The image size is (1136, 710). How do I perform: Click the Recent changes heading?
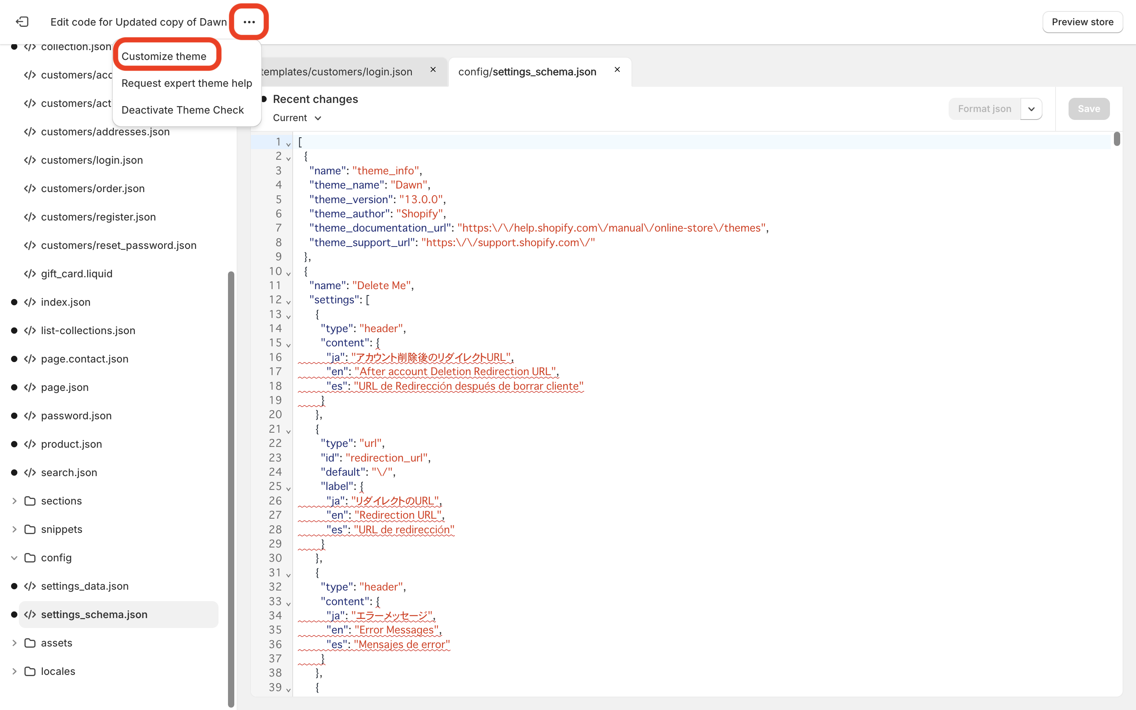(x=315, y=99)
